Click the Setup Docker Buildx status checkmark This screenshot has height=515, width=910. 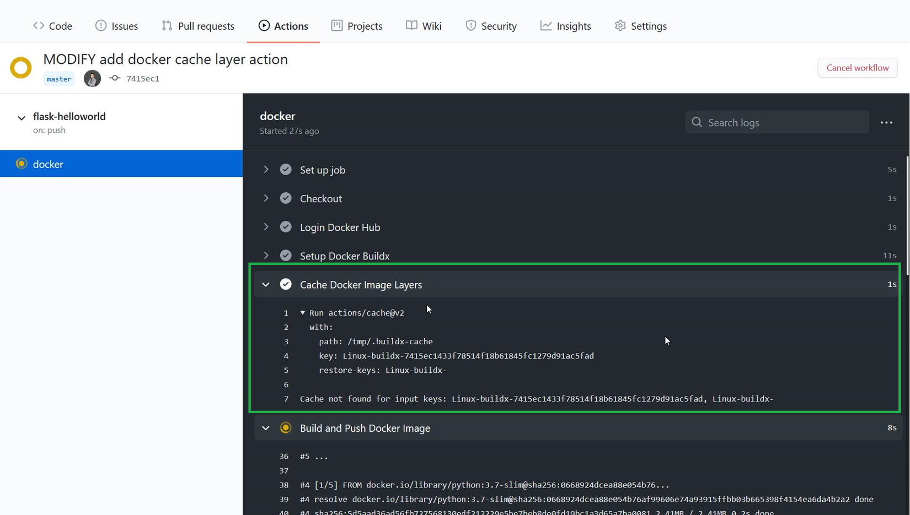click(286, 256)
